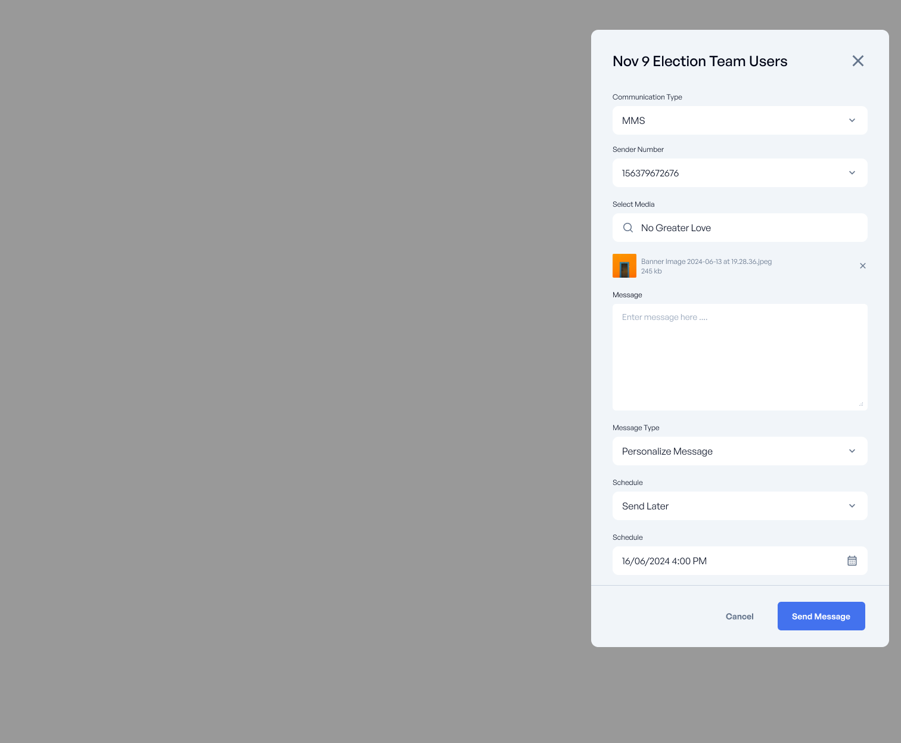Viewport: 901px width, 743px height.
Task: Click the schedule date and time field
Action: pos(727,561)
